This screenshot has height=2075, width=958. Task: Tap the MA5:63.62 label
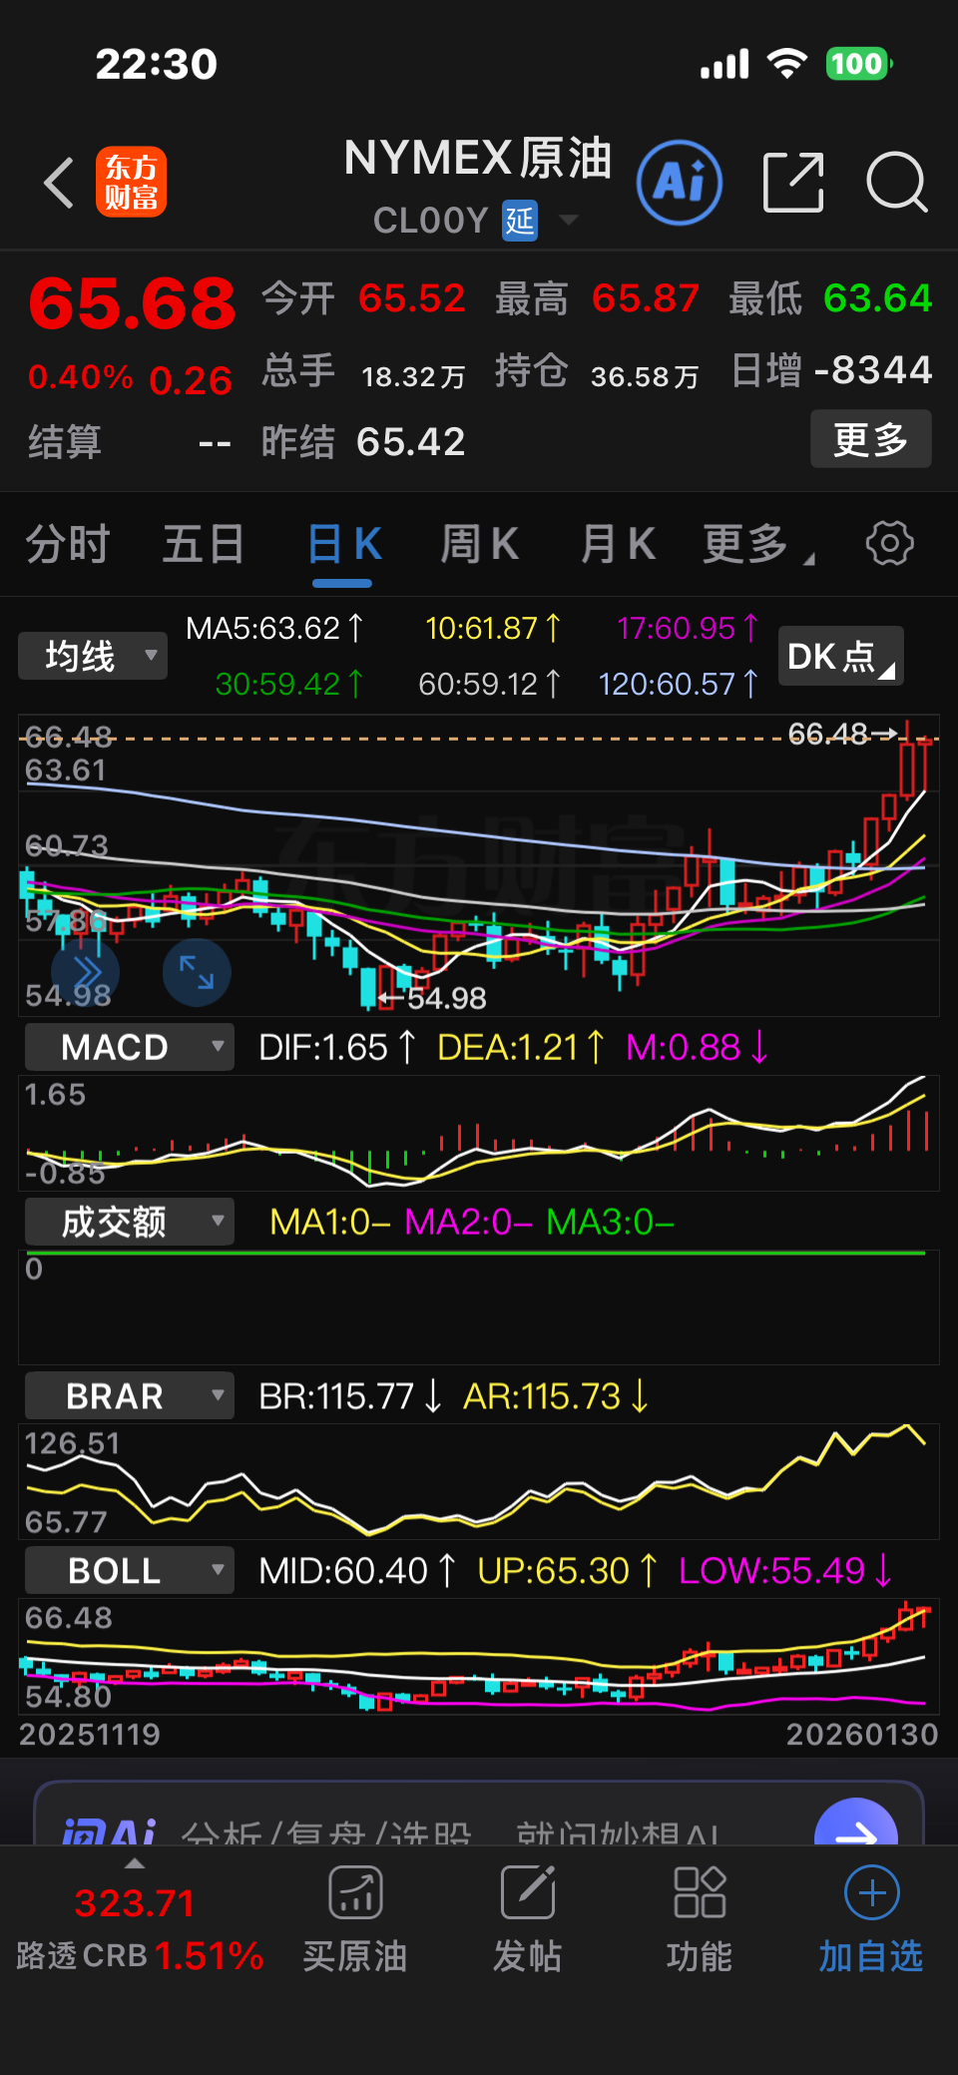[274, 628]
